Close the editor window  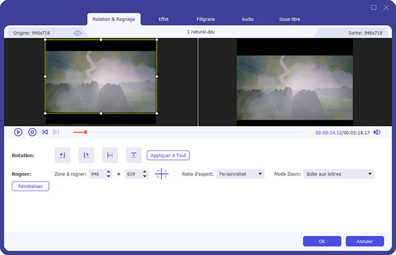386,7
